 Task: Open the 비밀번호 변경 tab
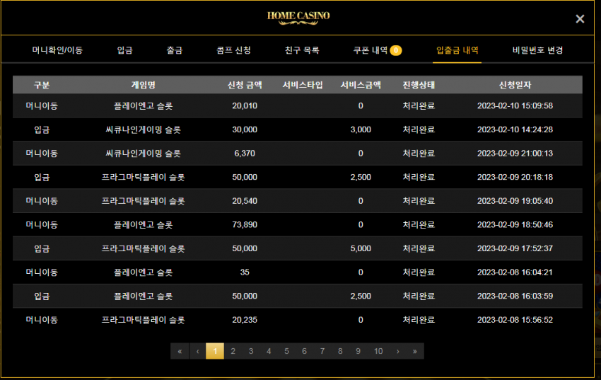click(537, 50)
